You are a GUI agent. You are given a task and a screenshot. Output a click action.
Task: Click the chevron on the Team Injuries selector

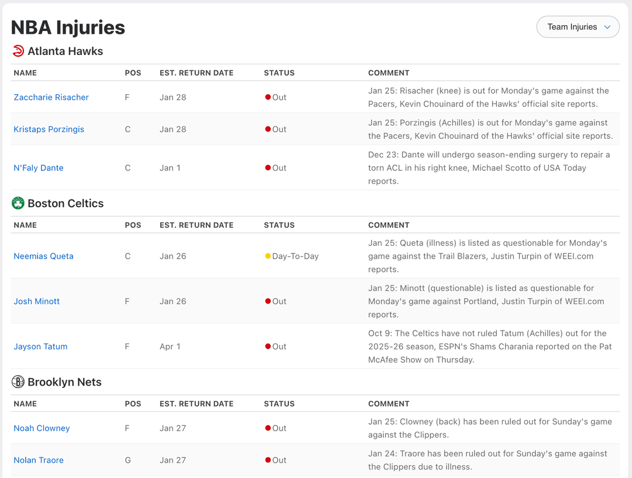click(x=607, y=26)
